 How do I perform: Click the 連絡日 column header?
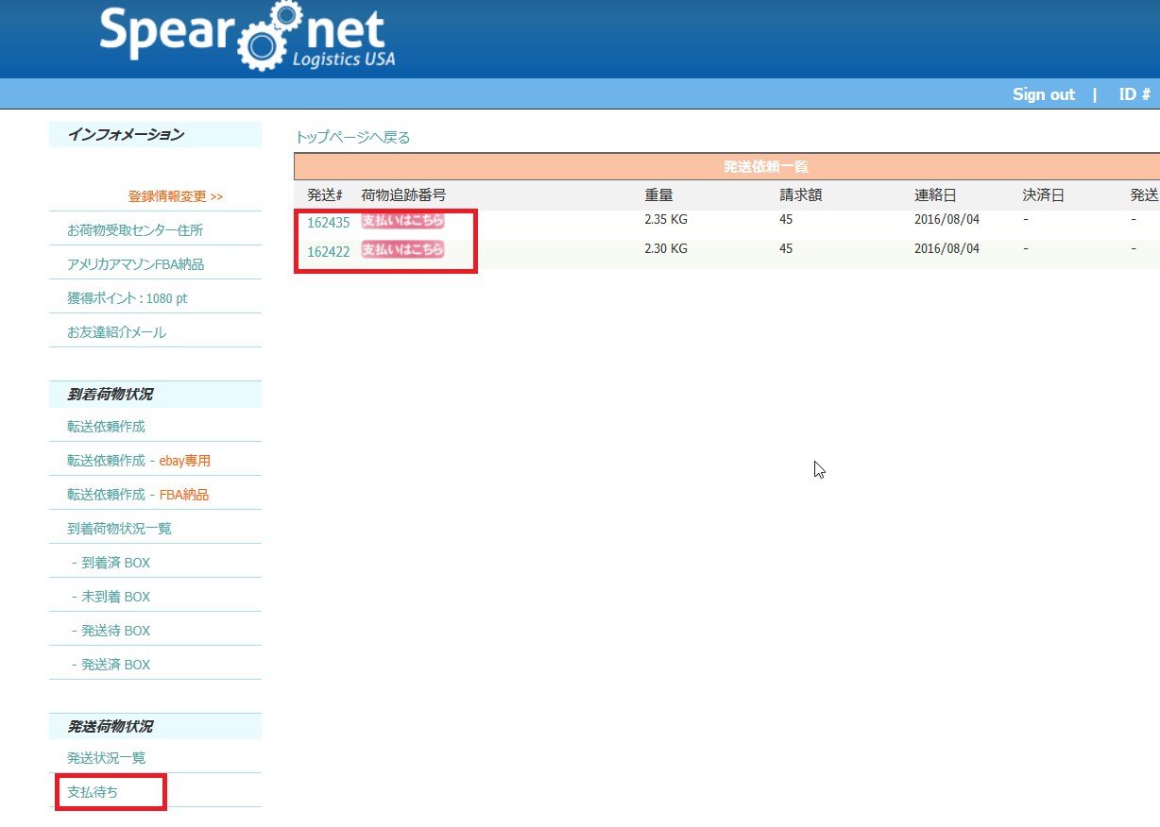[x=935, y=195]
